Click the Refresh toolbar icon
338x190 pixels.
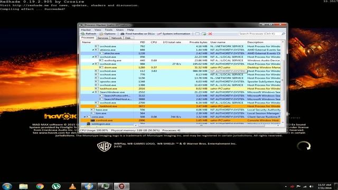(83, 34)
